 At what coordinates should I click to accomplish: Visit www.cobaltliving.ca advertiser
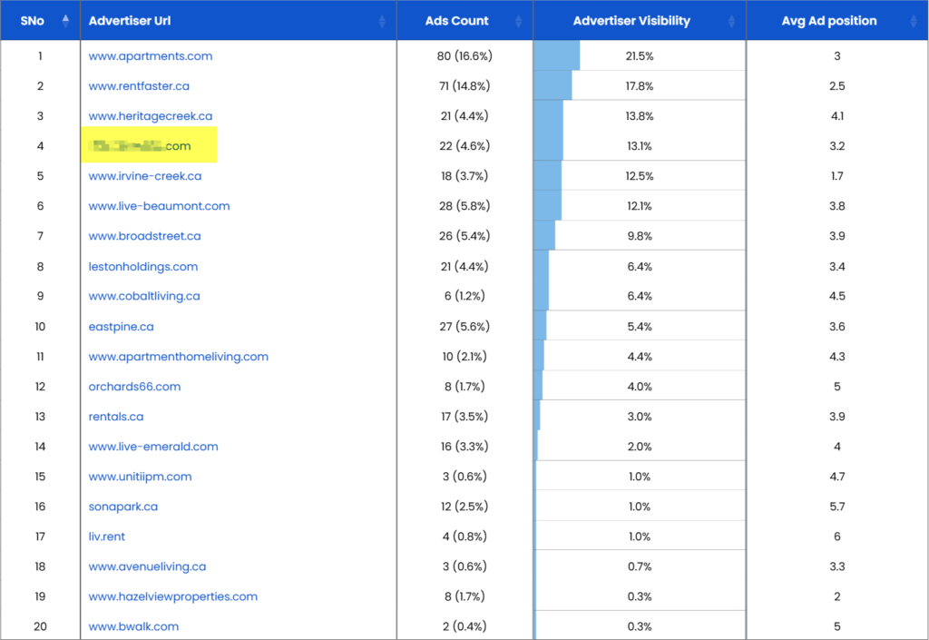pyautogui.click(x=144, y=296)
